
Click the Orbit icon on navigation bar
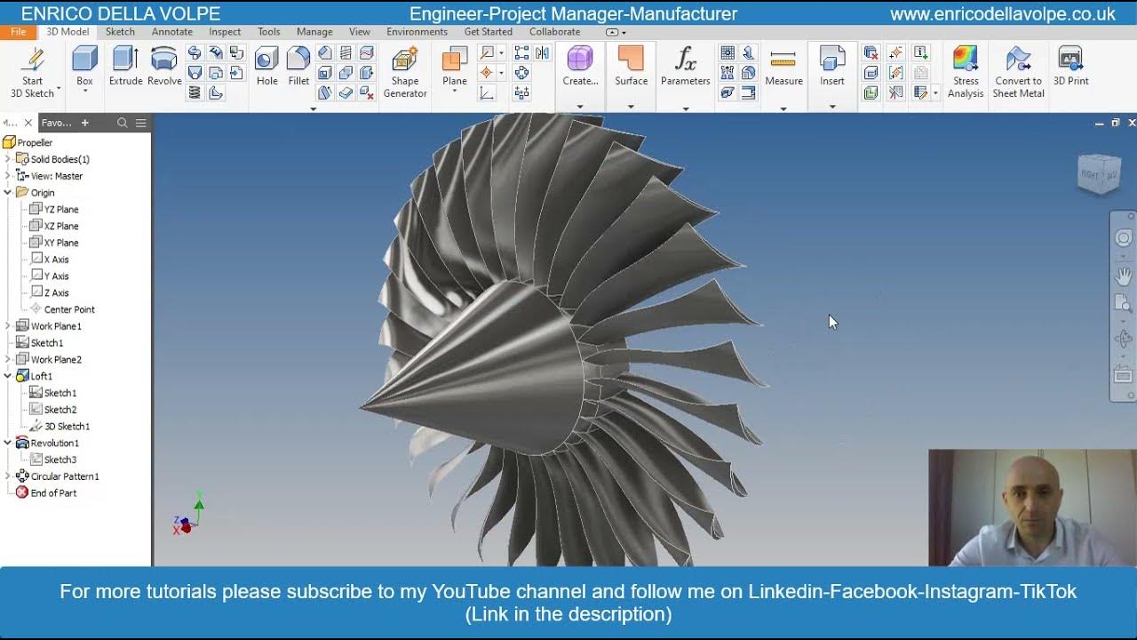[1124, 339]
